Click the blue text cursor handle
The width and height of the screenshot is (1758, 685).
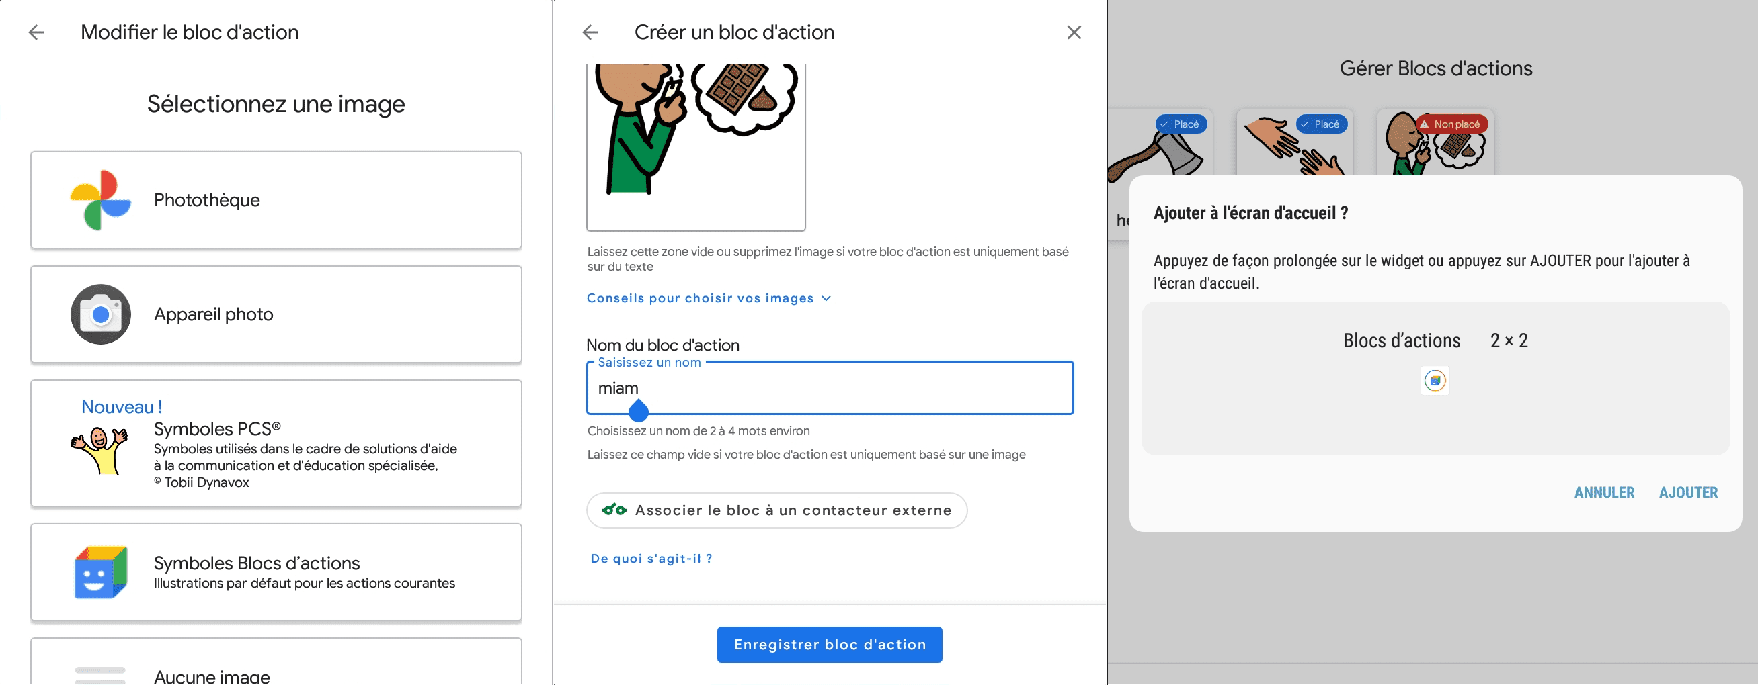(638, 411)
